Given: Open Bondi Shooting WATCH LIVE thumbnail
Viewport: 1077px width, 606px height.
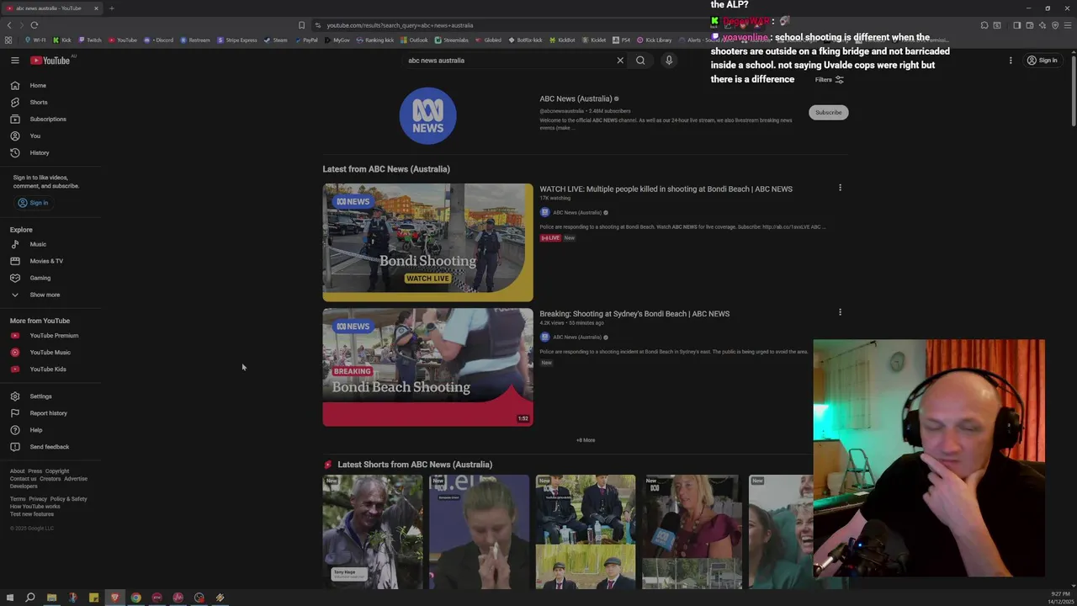Looking at the screenshot, I should click(x=427, y=242).
